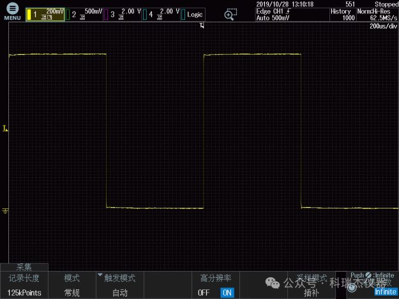Image resolution: width=399 pixels, height=299 pixels.
Task: Click the 551 acquisition count value
Action: tap(350, 4)
